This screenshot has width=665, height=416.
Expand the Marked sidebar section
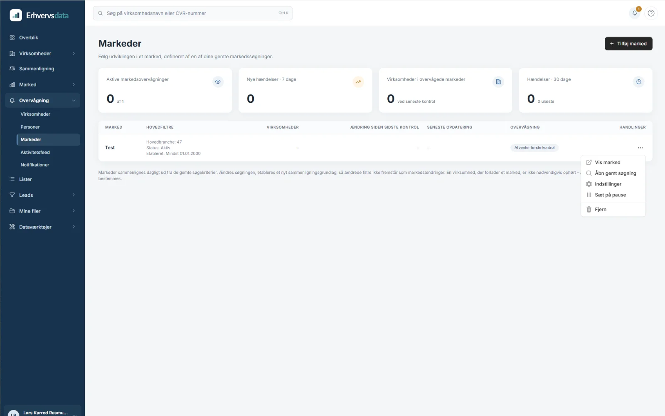click(x=42, y=84)
